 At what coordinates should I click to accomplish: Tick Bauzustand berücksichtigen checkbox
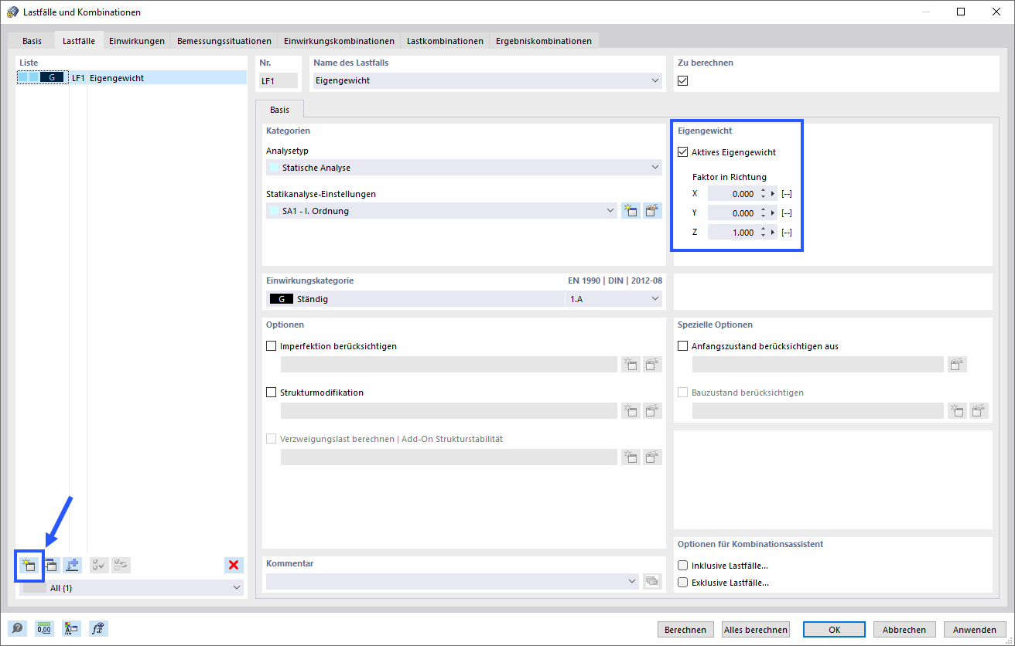click(682, 393)
